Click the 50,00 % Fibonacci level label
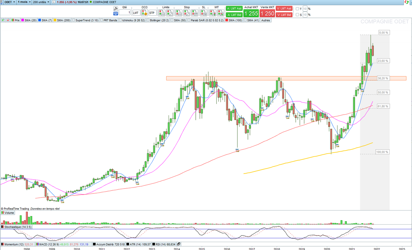 (x=383, y=92)
